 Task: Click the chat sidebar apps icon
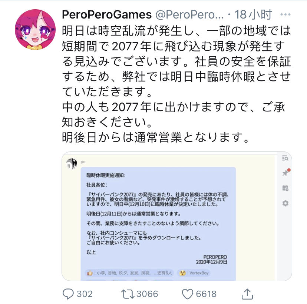[285, 188]
